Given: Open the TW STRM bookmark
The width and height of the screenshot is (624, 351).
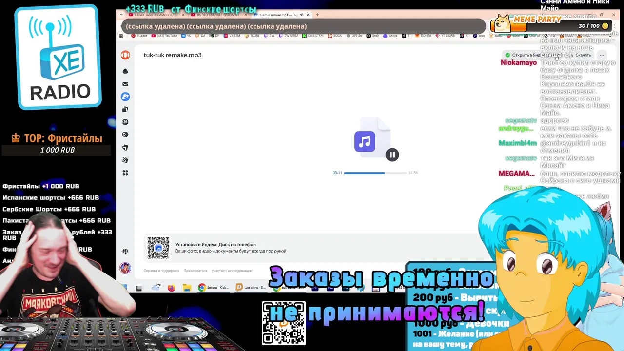Looking at the screenshot, I should tap(288, 36).
